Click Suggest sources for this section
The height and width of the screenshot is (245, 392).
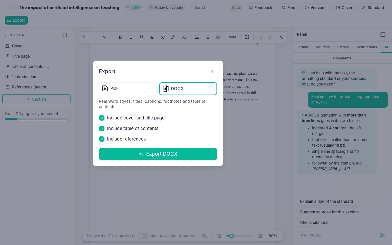[329, 212]
